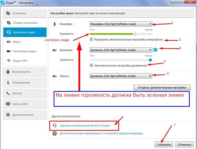Open the Звонок device dropdown
The image size is (197, 149).
(121, 76)
